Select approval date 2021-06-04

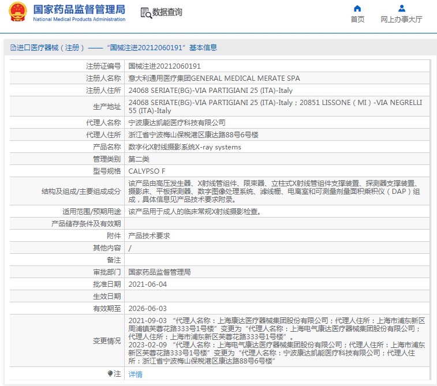[147, 284]
